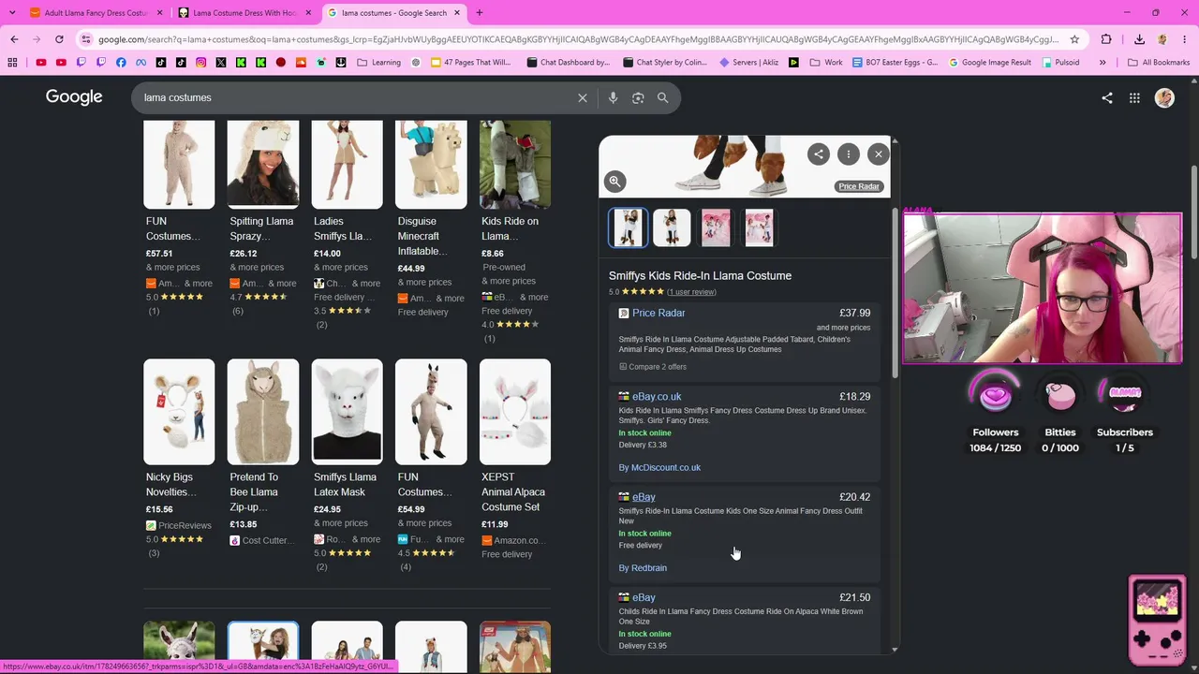
Task: Open the X (Twitter) bookmark icon
Action: tap(221, 63)
